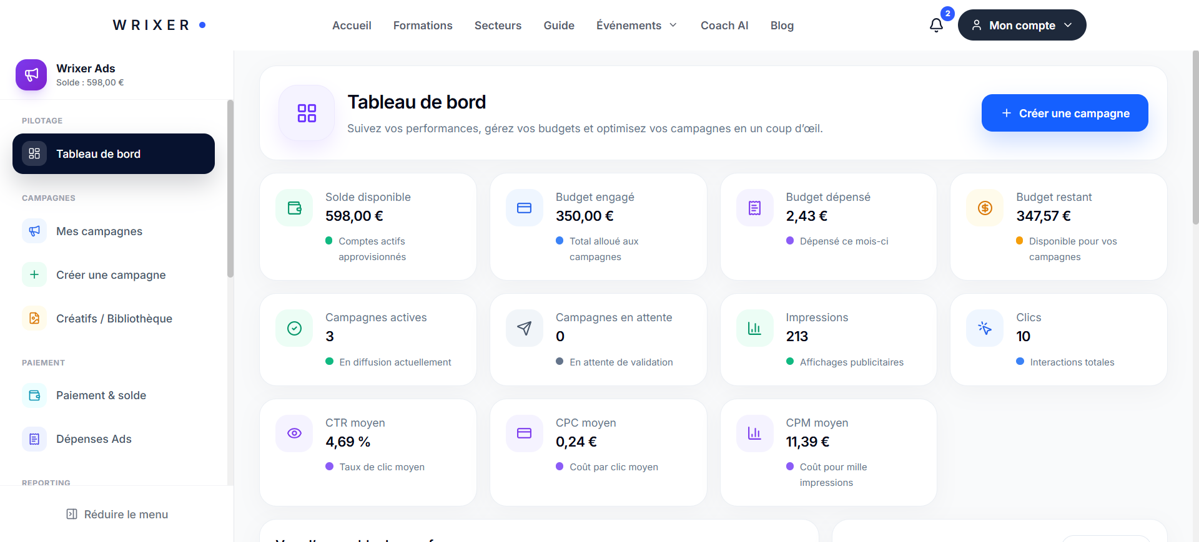Click the Campagnes en attente paper plane icon
The height and width of the screenshot is (542, 1199).
pyautogui.click(x=525, y=328)
